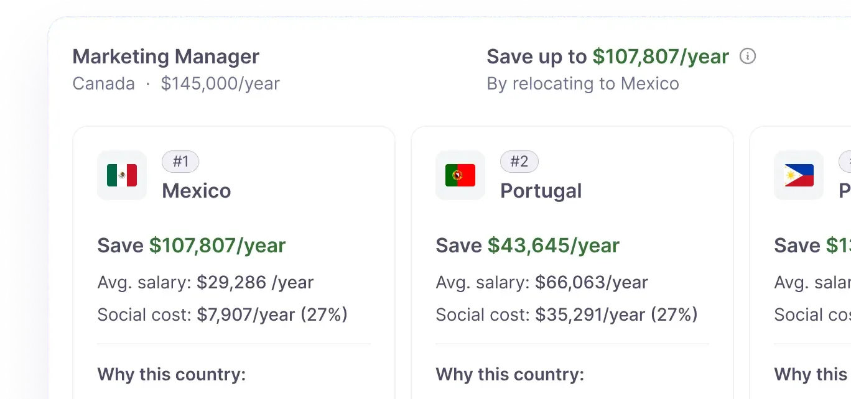Expand Why this section in third card
This screenshot has height=399, width=851.
pos(812,375)
